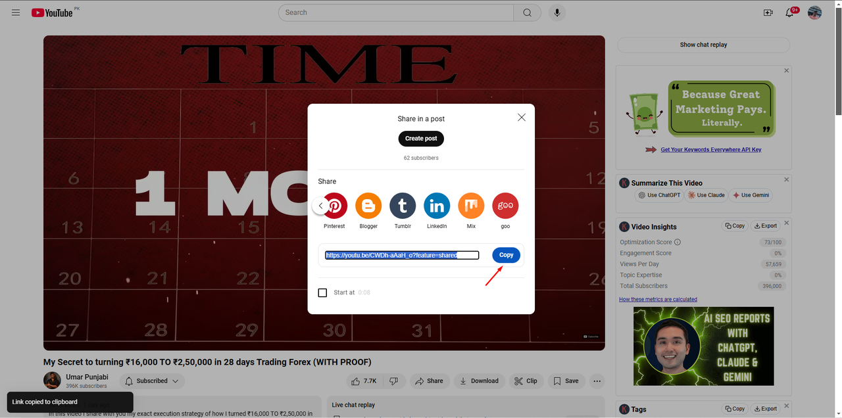Viewport: 842px width, 418px height.
Task: Summarize using Use Gemini button
Action: (751, 195)
